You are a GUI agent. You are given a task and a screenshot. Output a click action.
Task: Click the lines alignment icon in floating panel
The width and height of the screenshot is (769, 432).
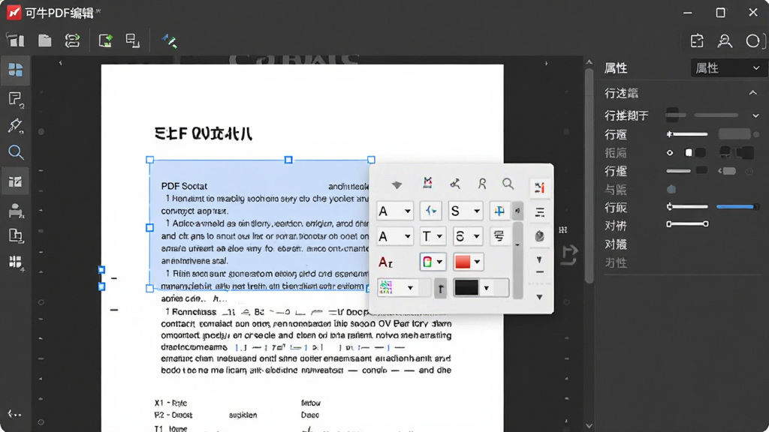click(x=539, y=212)
